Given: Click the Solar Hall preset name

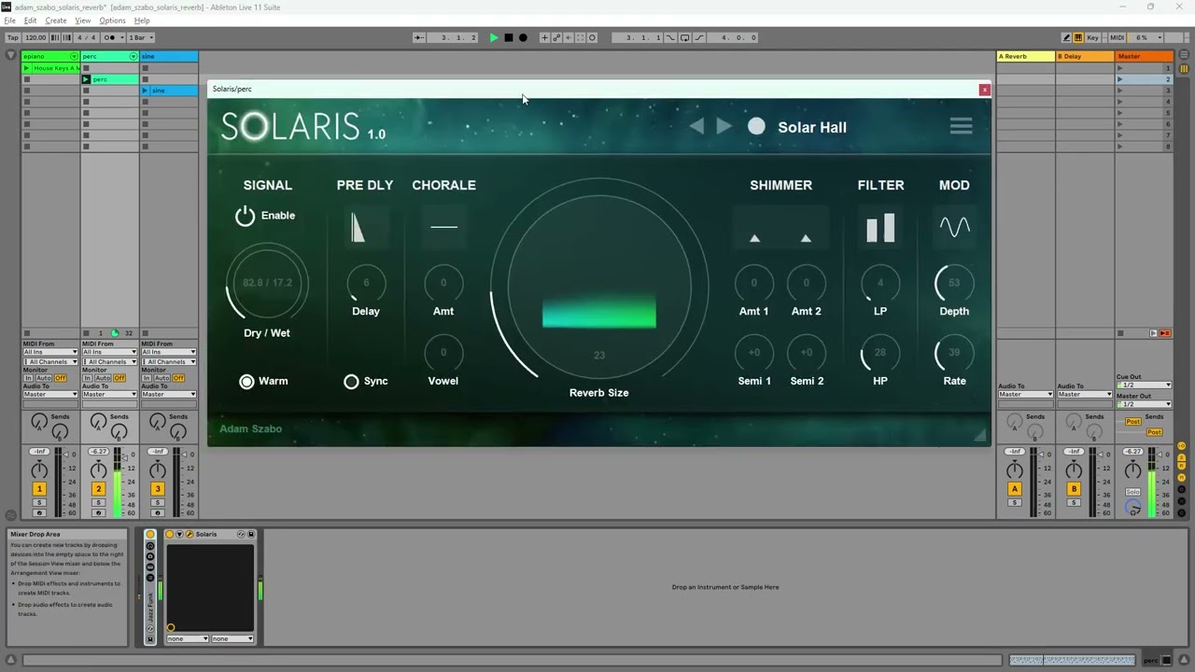Looking at the screenshot, I should point(812,127).
